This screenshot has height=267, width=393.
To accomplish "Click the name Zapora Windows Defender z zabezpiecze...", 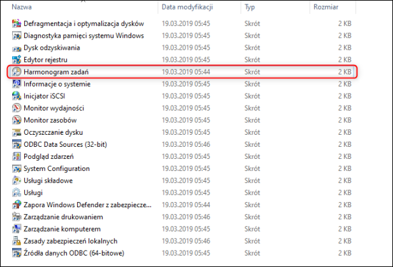I will (x=87, y=205).
